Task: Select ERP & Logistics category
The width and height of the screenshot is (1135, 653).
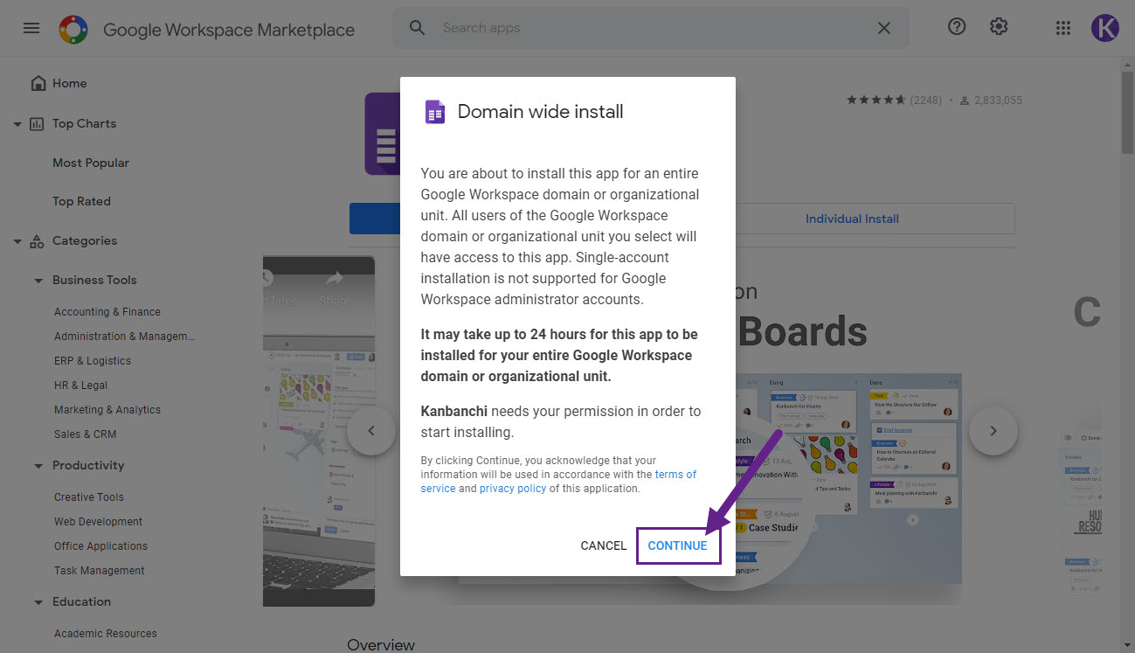Action: pos(93,361)
